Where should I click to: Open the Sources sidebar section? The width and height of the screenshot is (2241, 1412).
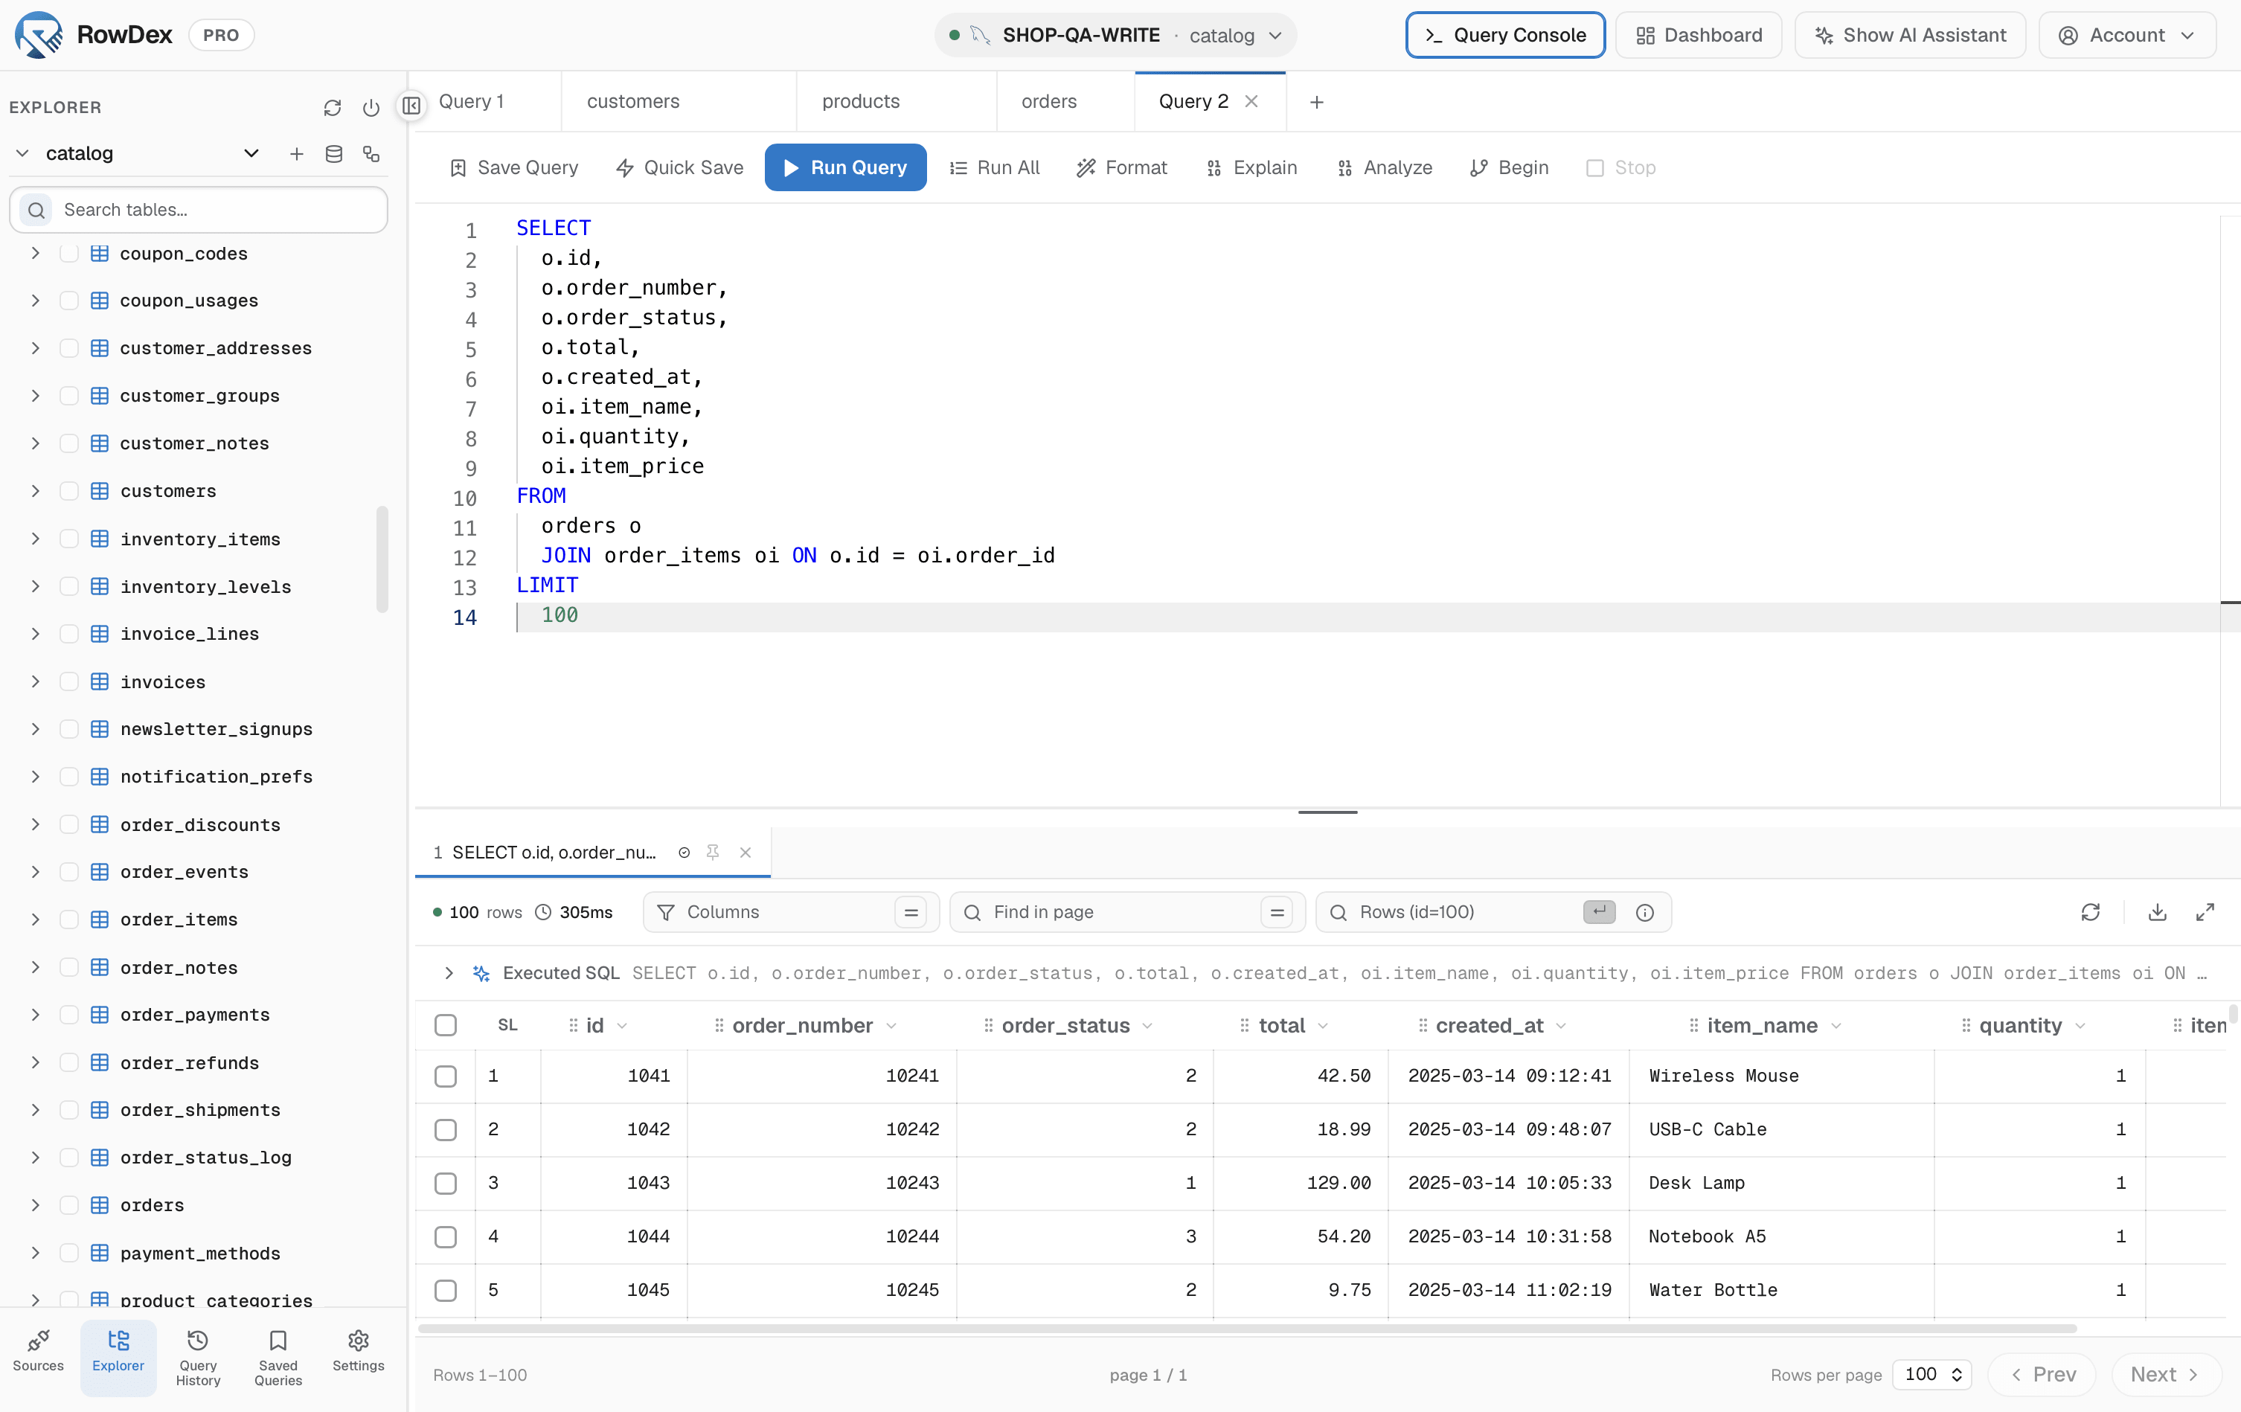(x=38, y=1350)
